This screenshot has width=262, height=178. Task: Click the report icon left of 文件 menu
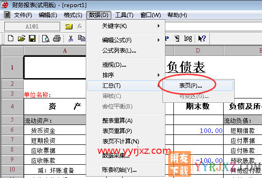(7, 15)
